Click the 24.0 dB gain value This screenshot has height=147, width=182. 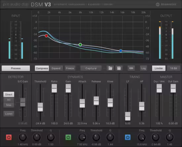68,123
